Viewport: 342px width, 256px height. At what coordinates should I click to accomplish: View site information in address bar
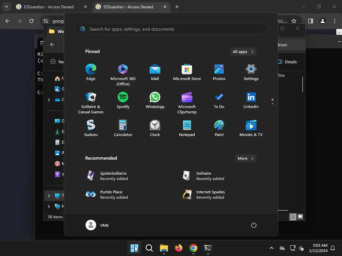pyautogui.click(x=46, y=21)
